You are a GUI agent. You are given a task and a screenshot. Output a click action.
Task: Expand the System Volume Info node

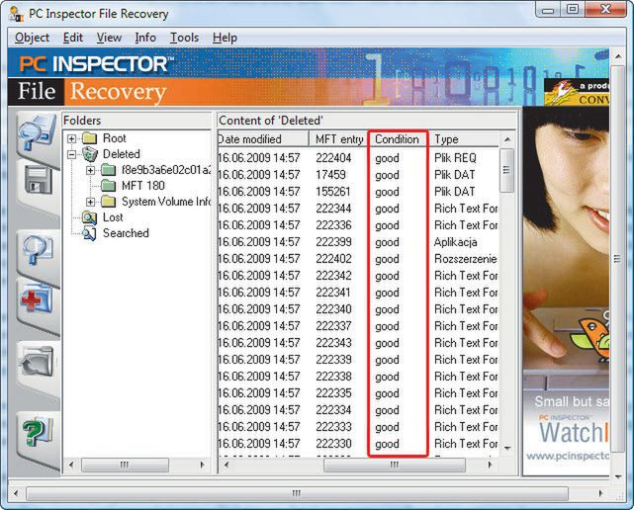coord(91,202)
